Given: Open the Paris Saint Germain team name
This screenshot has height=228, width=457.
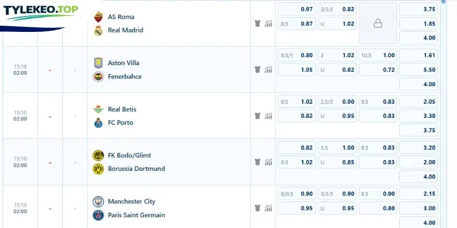Looking at the screenshot, I should pos(137,215).
